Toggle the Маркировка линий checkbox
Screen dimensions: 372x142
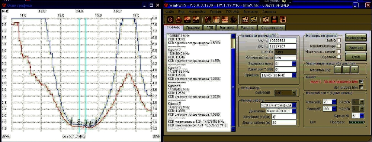(339, 51)
